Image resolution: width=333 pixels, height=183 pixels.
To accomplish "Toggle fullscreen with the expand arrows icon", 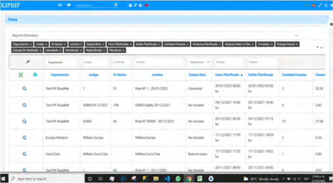I will (x=320, y=6).
